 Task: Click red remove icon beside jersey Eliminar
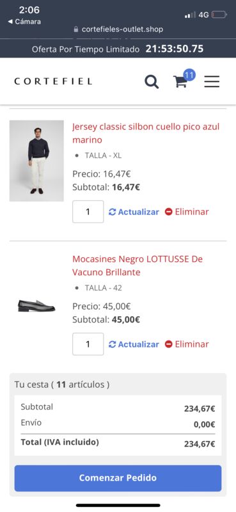[168, 212]
